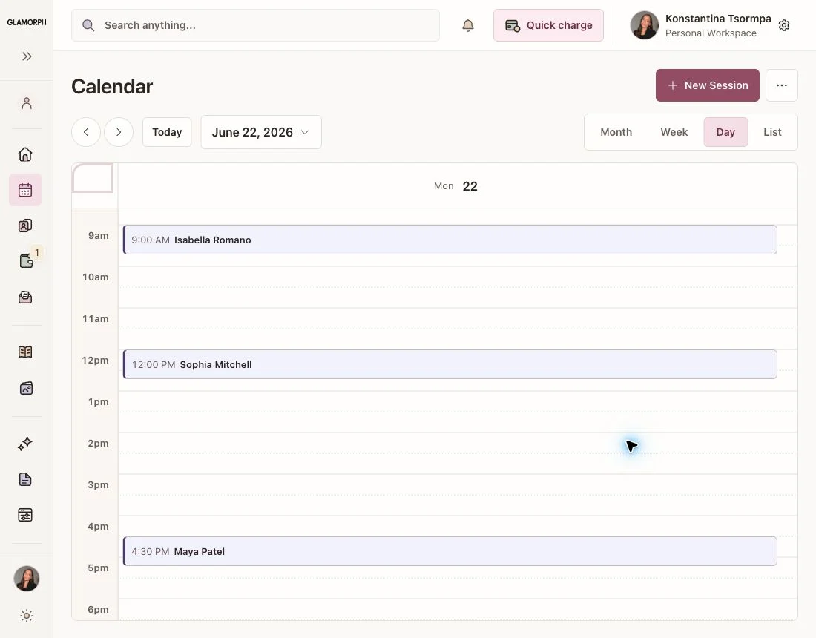Open the three-dots more options menu

[x=782, y=85]
